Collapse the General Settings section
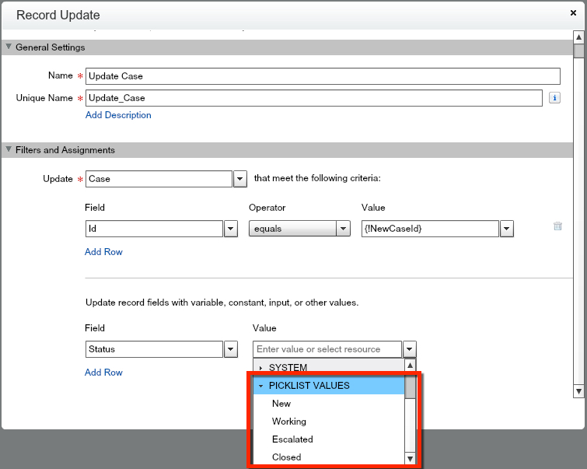Image resolution: width=587 pixels, height=469 pixels. click(9, 47)
